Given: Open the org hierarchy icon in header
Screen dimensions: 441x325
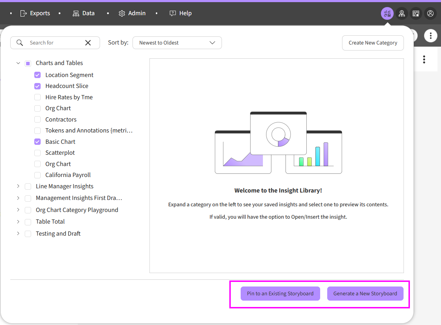Looking at the screenshot, I should point(402,13).
